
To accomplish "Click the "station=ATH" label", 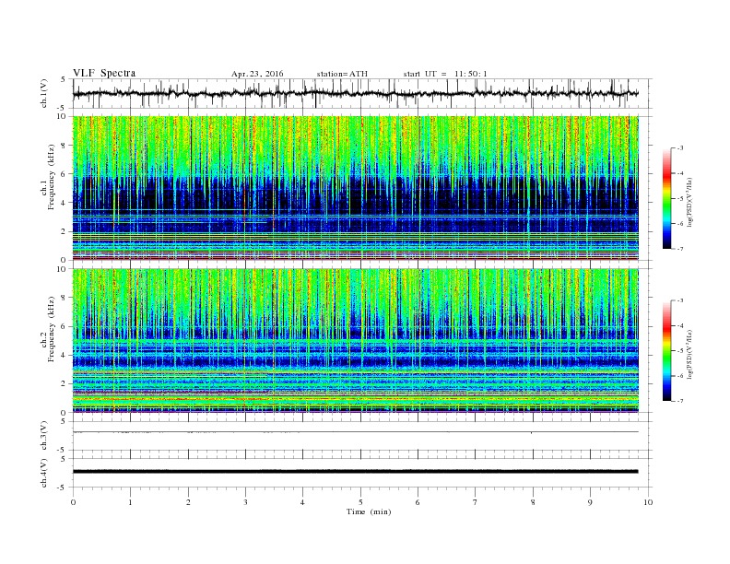I will click(342, 74).
